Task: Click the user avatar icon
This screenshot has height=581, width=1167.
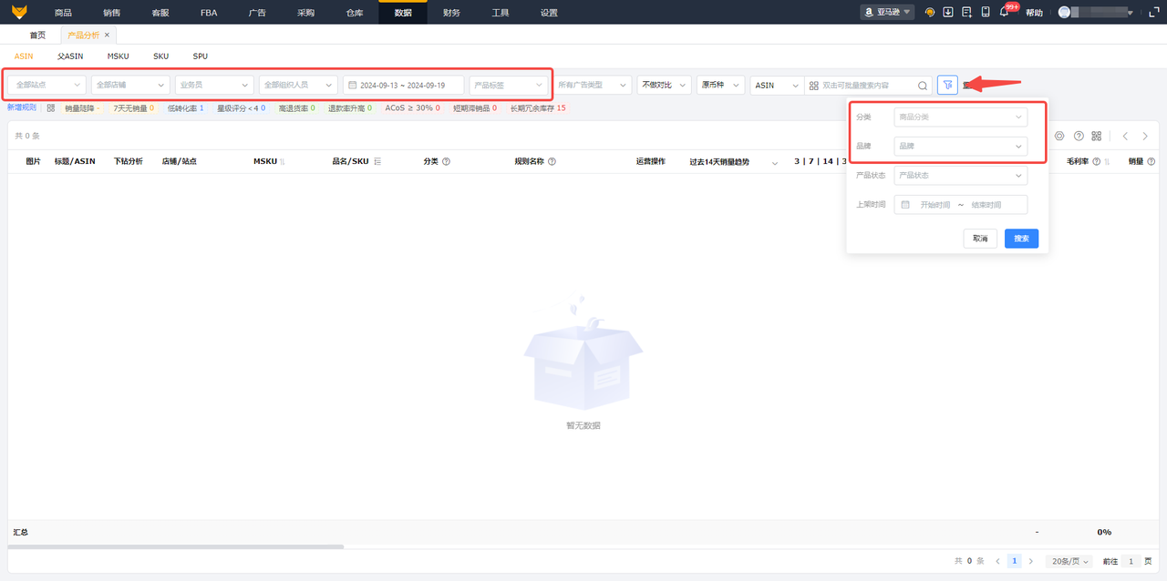Action: point(1063,12)
